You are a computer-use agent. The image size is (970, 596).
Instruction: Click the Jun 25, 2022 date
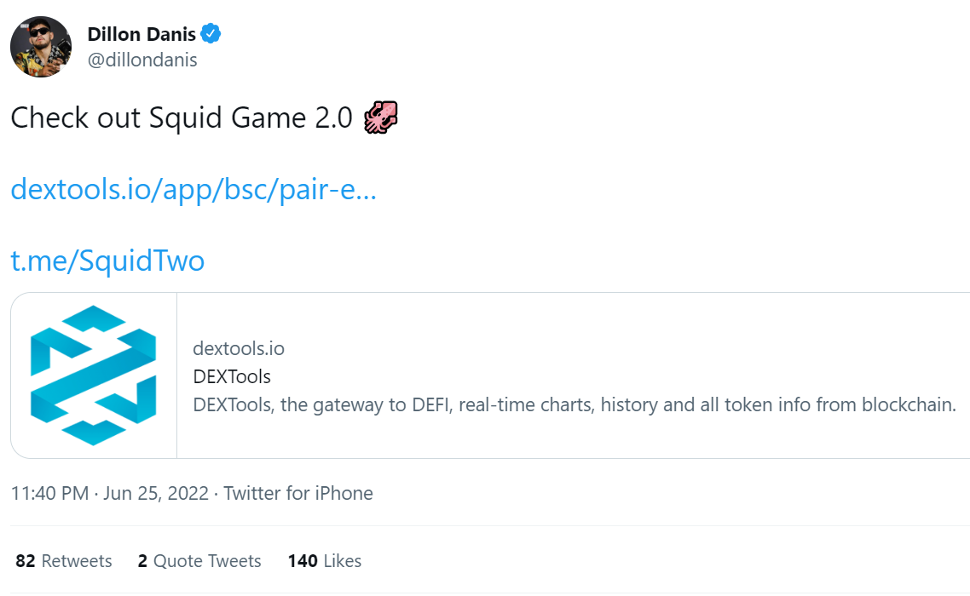156,493
